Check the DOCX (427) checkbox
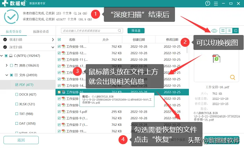 (x=17, y=94)
